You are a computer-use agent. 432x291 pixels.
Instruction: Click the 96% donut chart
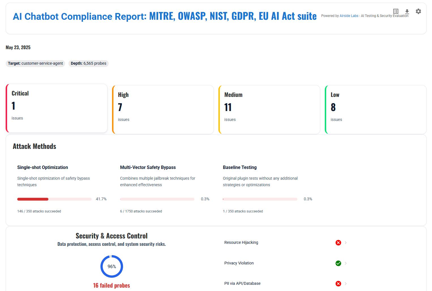112,266
